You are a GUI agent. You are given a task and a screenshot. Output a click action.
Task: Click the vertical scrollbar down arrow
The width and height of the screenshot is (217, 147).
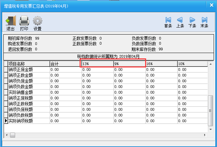(x=211, y=129)
